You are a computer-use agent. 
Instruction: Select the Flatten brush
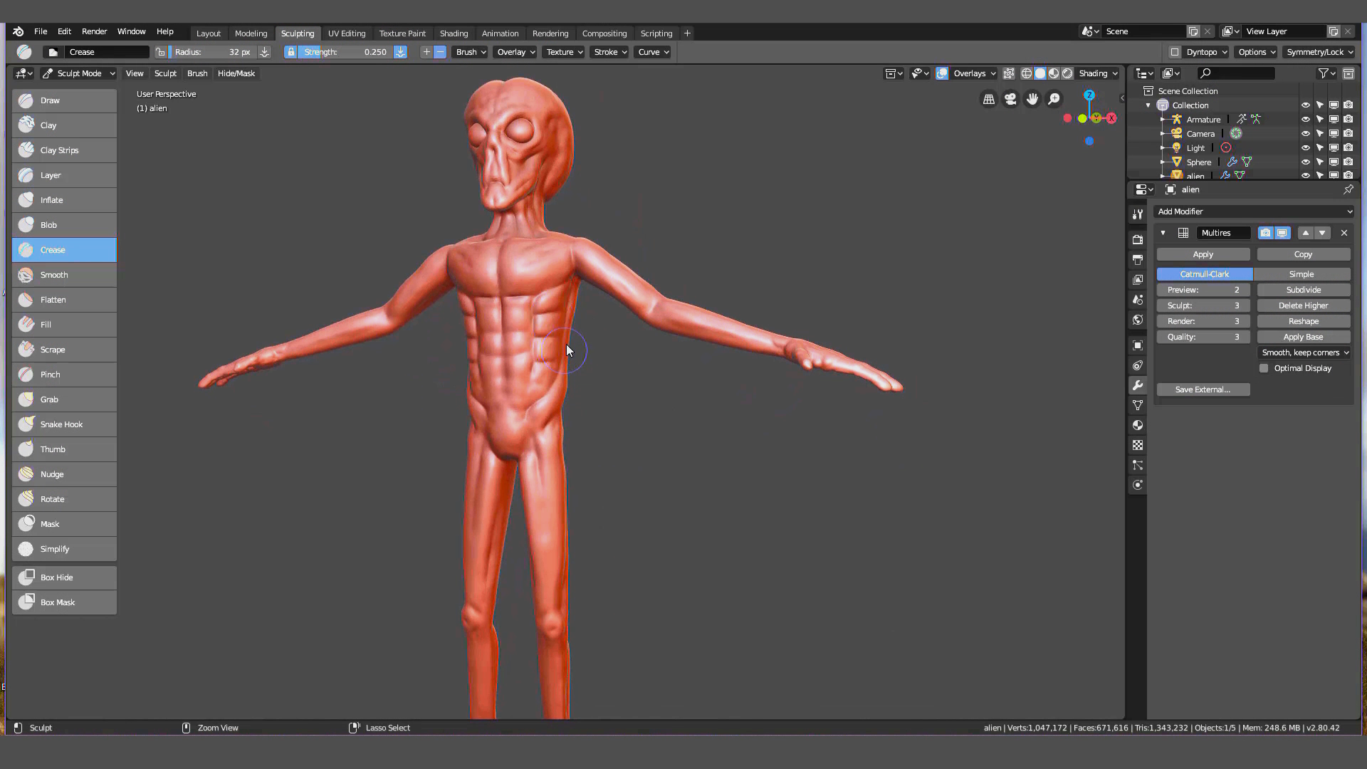pyautogui.click(x=64, y=300)
